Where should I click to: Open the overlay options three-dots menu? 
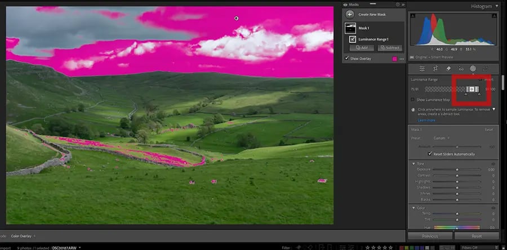402,59
